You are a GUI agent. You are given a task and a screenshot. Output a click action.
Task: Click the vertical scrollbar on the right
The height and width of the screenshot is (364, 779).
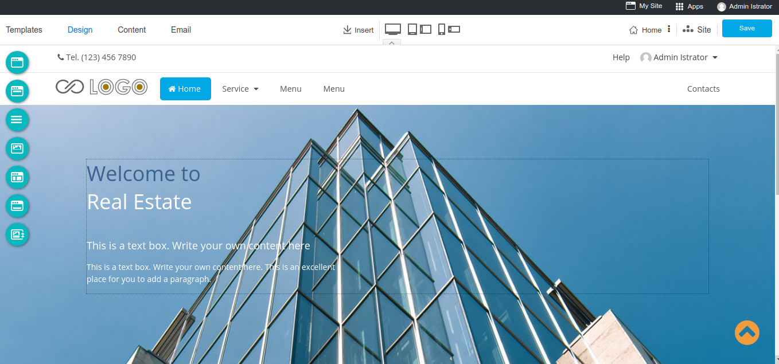[777, 172]
